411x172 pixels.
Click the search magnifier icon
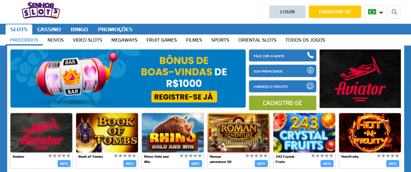pyautogui.click(x=394, y=12)
